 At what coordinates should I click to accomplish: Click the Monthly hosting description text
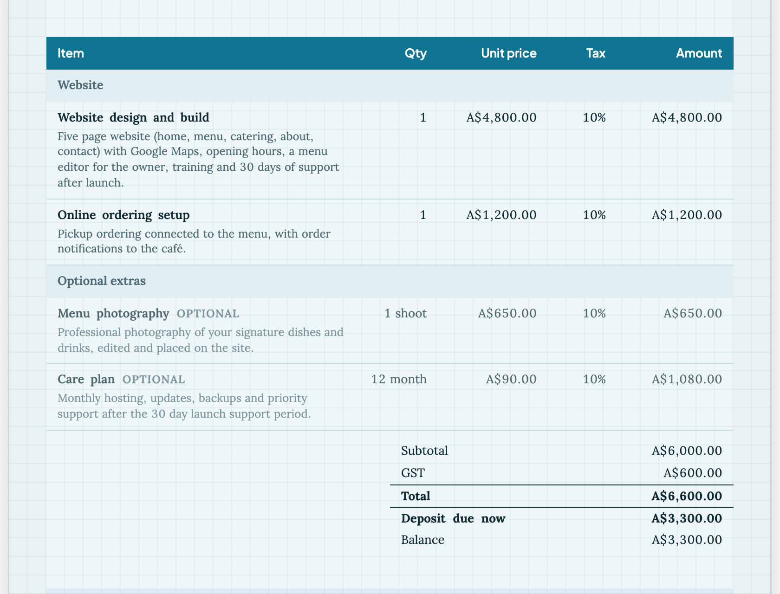(x=184, y=406)
